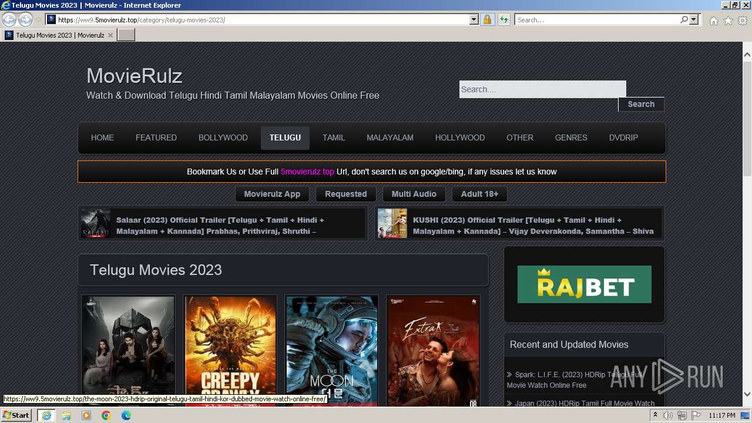This screenshot has height=423, width=752.
Task: Open the BOLLYWOOD menu item
Action: click(x=223, y=137)
